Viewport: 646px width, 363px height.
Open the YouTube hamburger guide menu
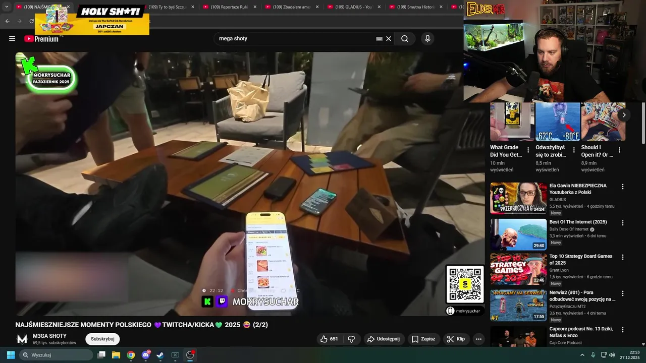point(12,39)
